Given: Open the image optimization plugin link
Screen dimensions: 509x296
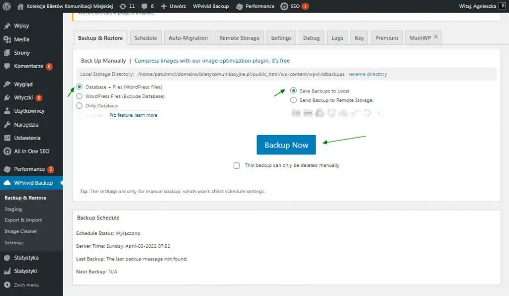Looking at the screenshot, I should click(212, 61).
